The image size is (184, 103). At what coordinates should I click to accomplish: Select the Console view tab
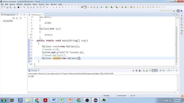tap(34, 71)
